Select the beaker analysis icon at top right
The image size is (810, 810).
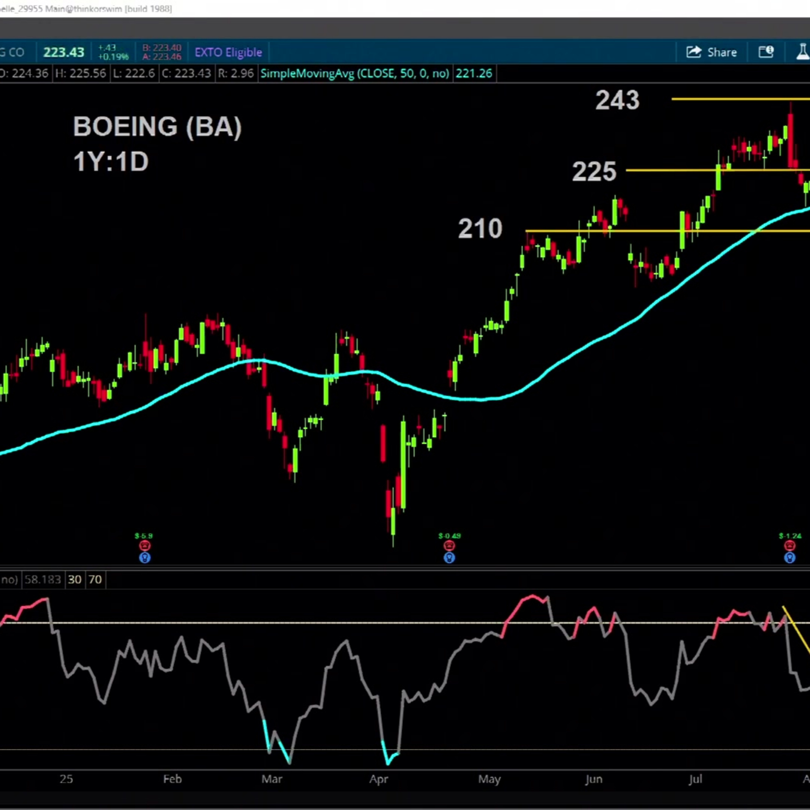point(803,52)
